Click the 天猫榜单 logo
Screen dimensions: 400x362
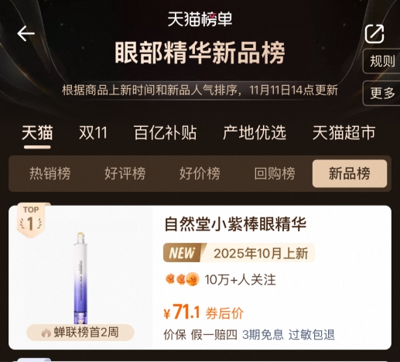pos(200,19)
